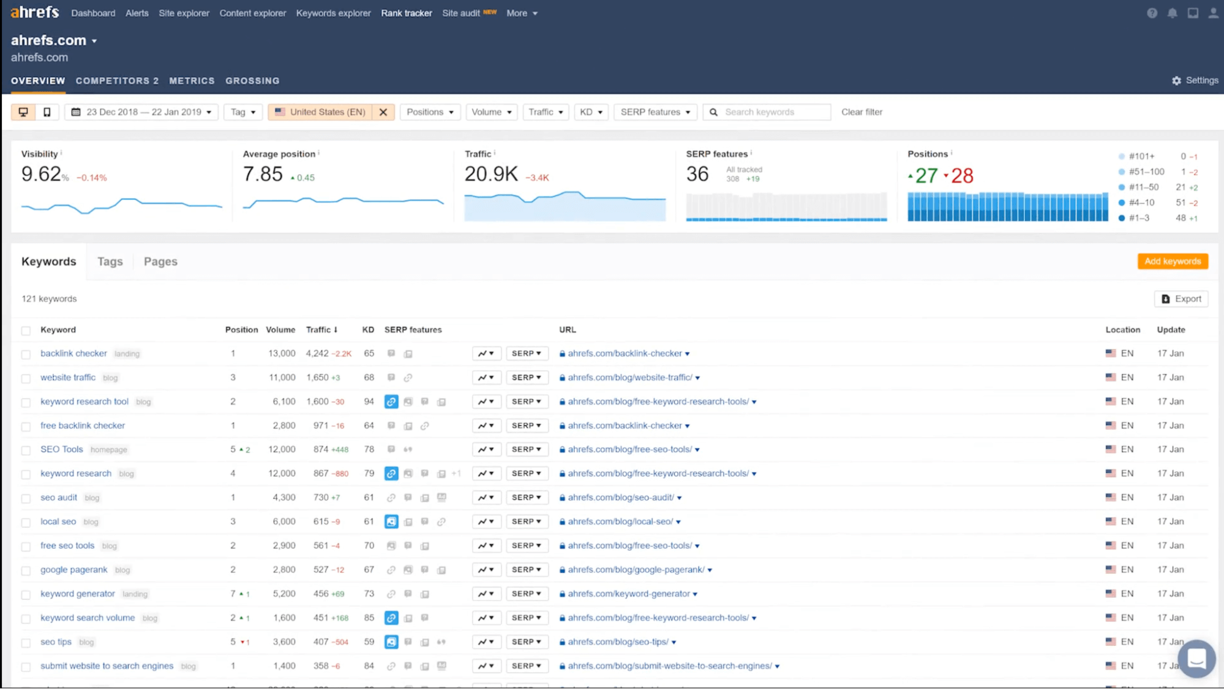Click sitelinks SERP feature icon for keyword research tool
1224x689 pixels.
tap(391, 401)
